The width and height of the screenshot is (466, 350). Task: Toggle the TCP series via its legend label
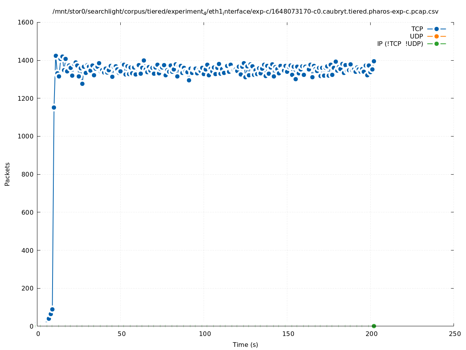coord(417,29)
